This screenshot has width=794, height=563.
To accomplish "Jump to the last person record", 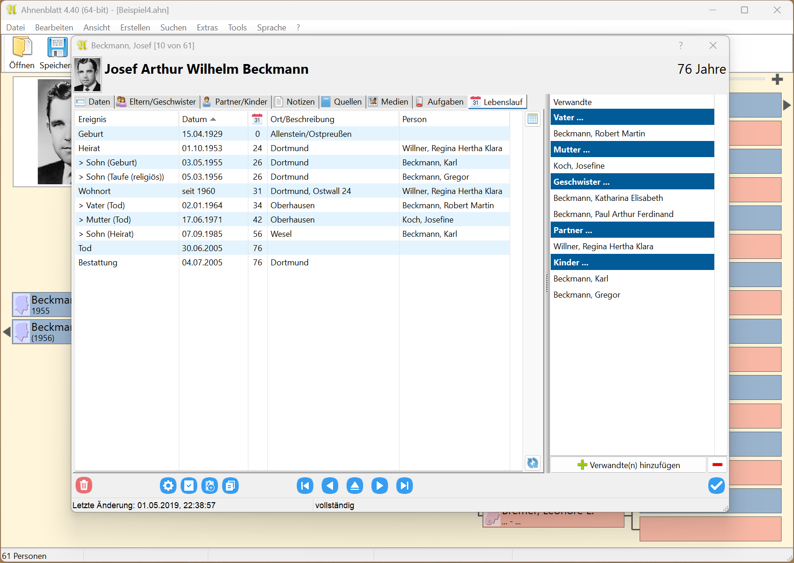I will [405, 486].
